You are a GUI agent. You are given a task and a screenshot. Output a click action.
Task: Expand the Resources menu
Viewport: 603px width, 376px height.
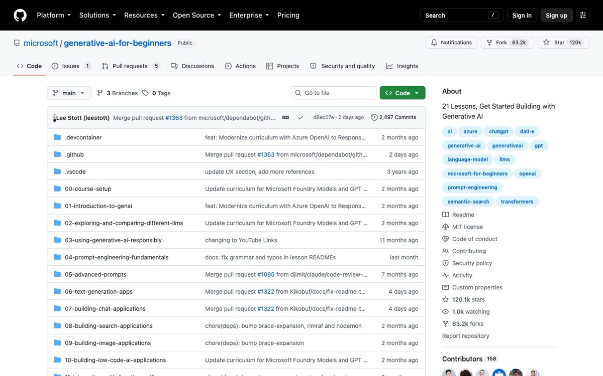click(x=144, y=15)
